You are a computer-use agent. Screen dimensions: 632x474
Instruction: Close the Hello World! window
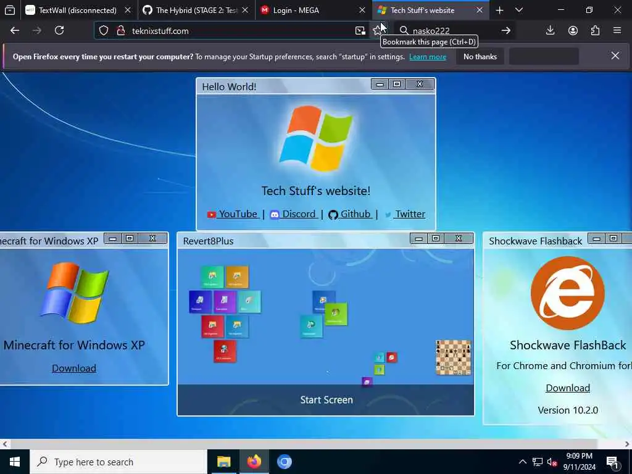(x=420, y=84)
